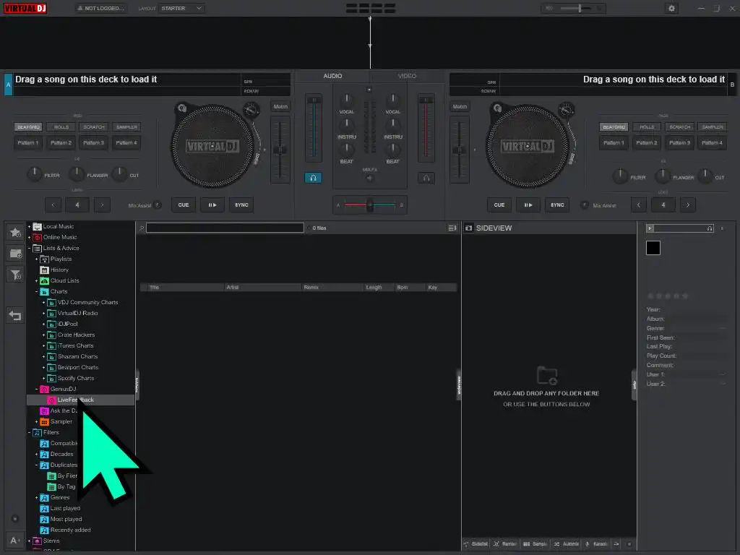Screen dimensions: 740x555
Task: Click the SYNC button on left deck
Action: [241, 205]
